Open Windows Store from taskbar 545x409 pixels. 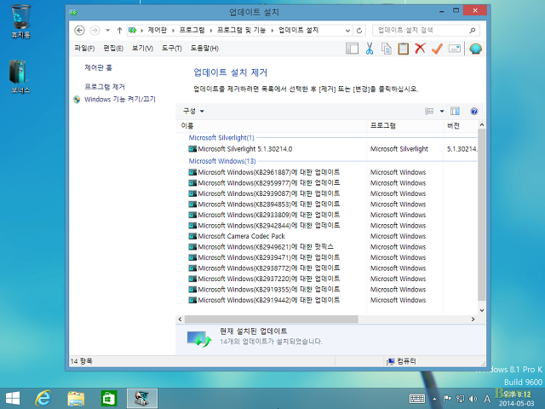pos(109,399)
